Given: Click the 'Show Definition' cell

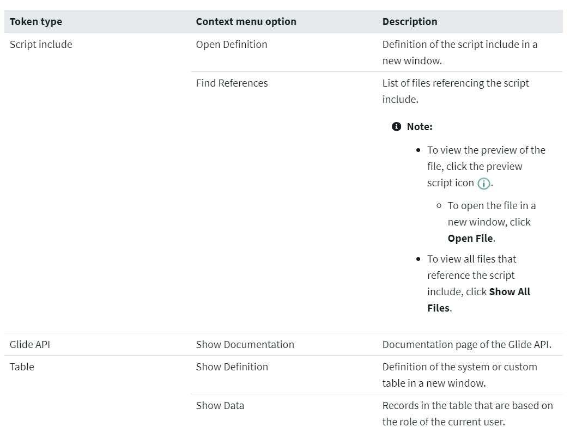Looking at the screenshot, I should (x=232, y=367).
